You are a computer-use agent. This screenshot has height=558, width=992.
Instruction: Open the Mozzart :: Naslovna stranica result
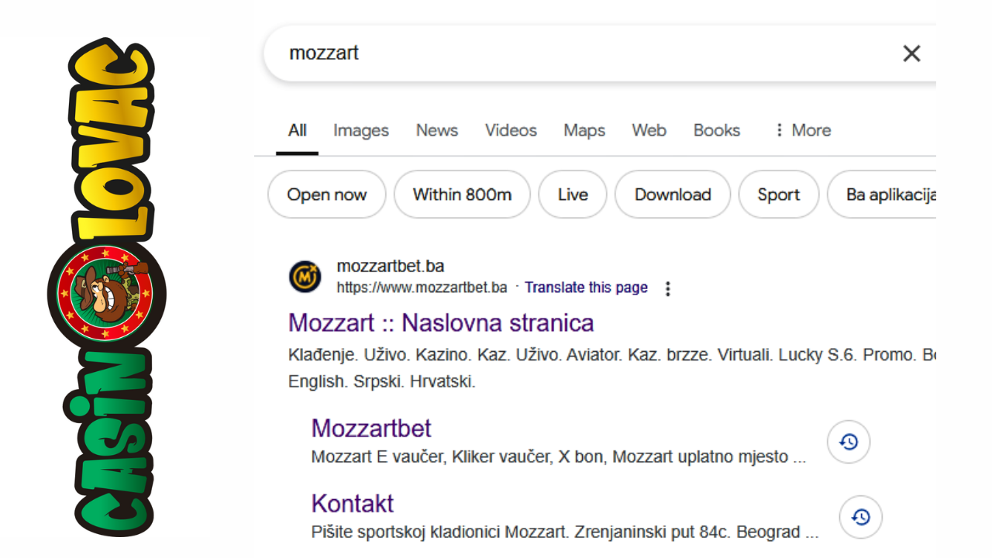click(441, 322)
